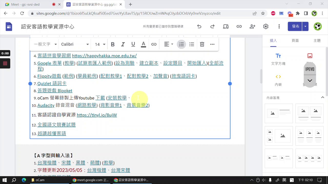The height and width of the screenshot is (184, 328).
Task: Toggle underline formatting in text toolbar
Action: (133, 44)
